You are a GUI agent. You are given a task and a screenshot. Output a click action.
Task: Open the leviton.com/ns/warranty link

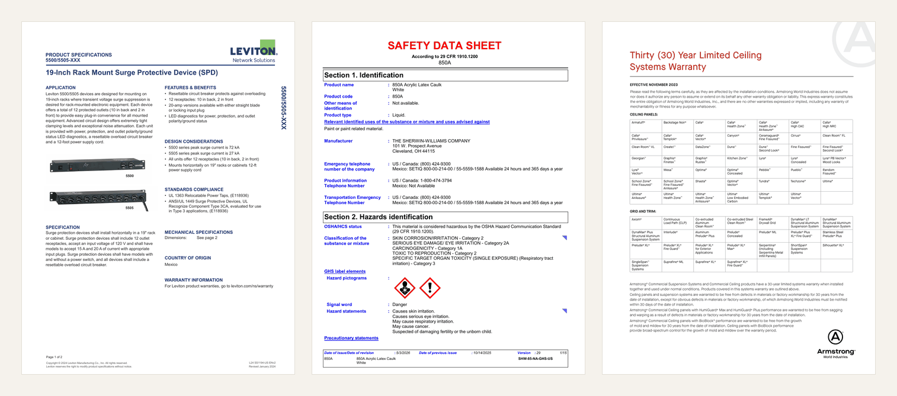(252, 286)
